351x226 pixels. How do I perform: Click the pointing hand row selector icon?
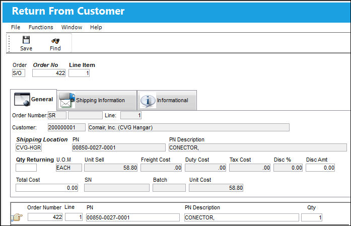[x=17, y=217]
